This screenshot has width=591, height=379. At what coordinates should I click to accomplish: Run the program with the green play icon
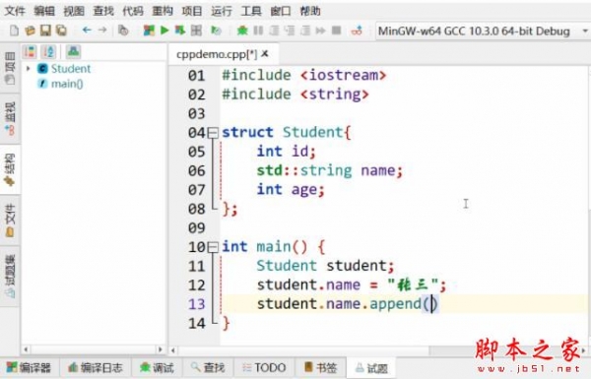click(x=164, y=31)
